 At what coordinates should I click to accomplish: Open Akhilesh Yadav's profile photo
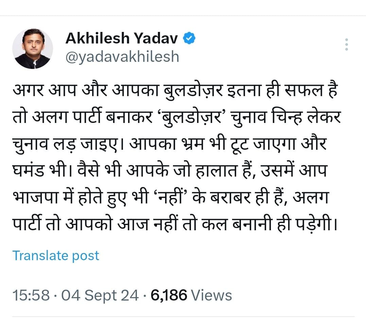[x=33, y=49]
